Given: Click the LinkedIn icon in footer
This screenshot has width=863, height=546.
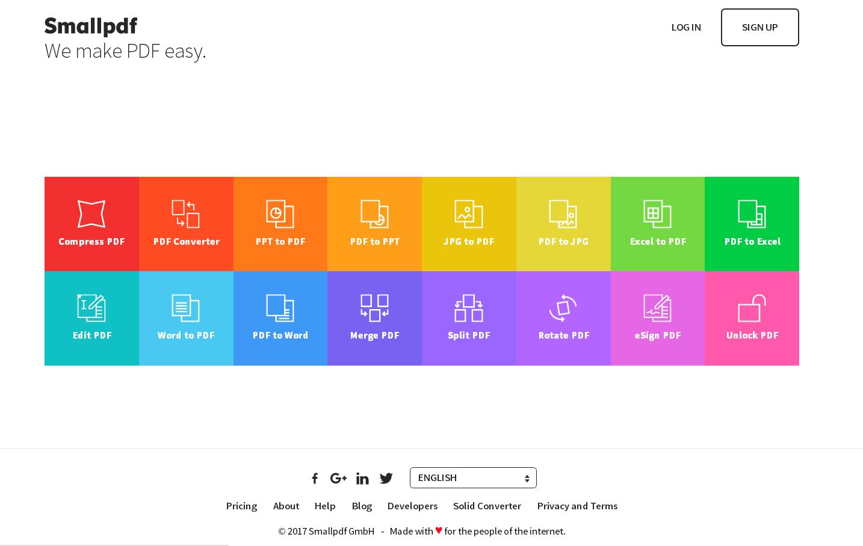Looking at the screenshot, I should click(362, 478).
